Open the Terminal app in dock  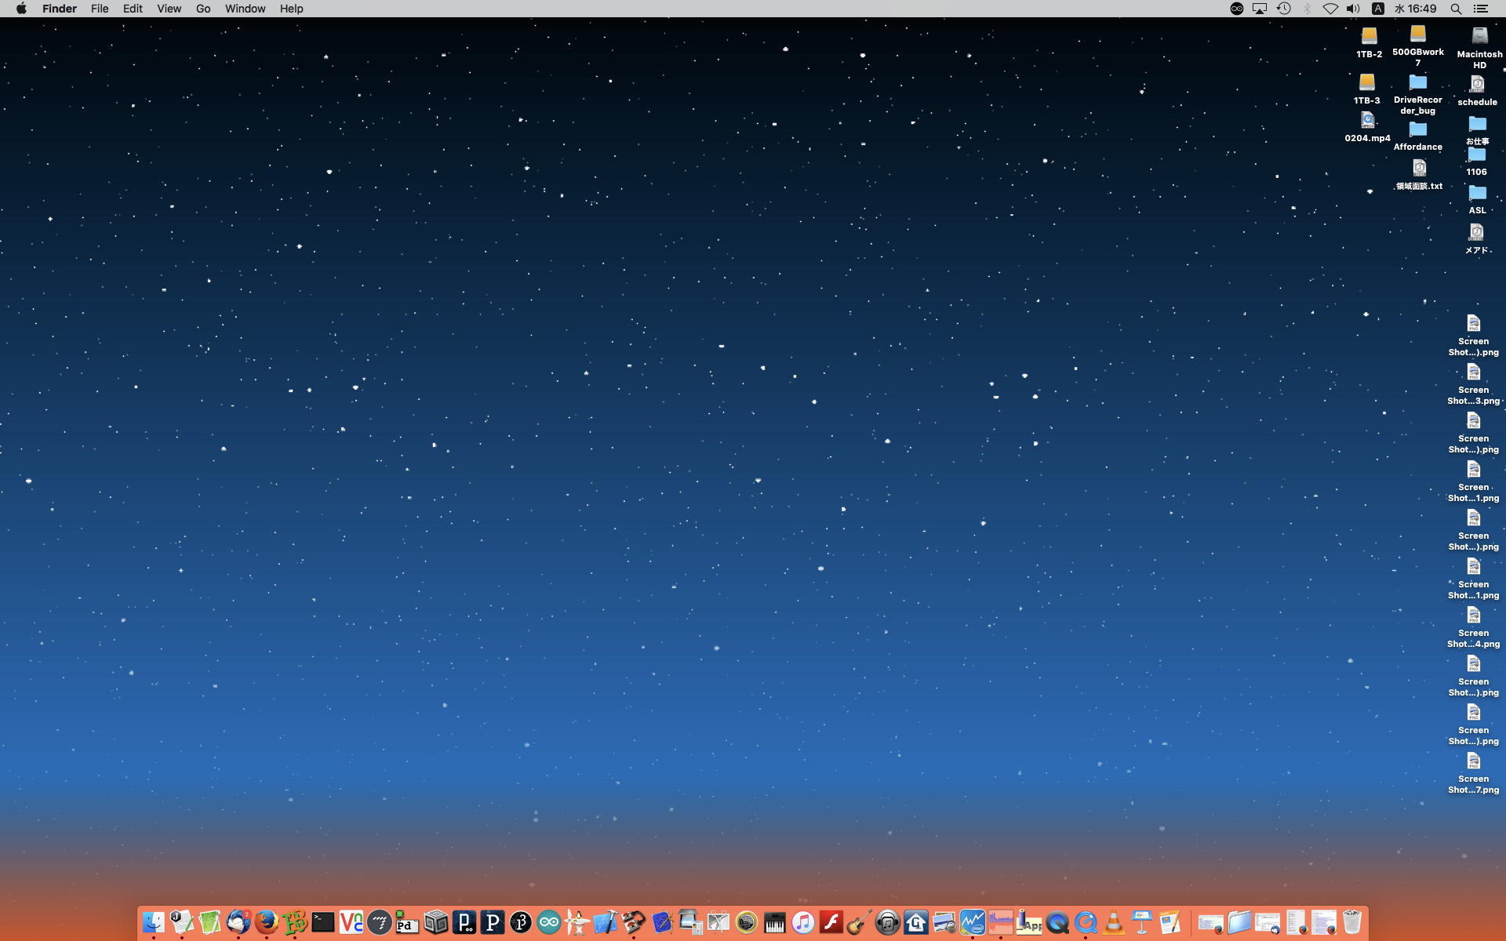coord(323,922)
